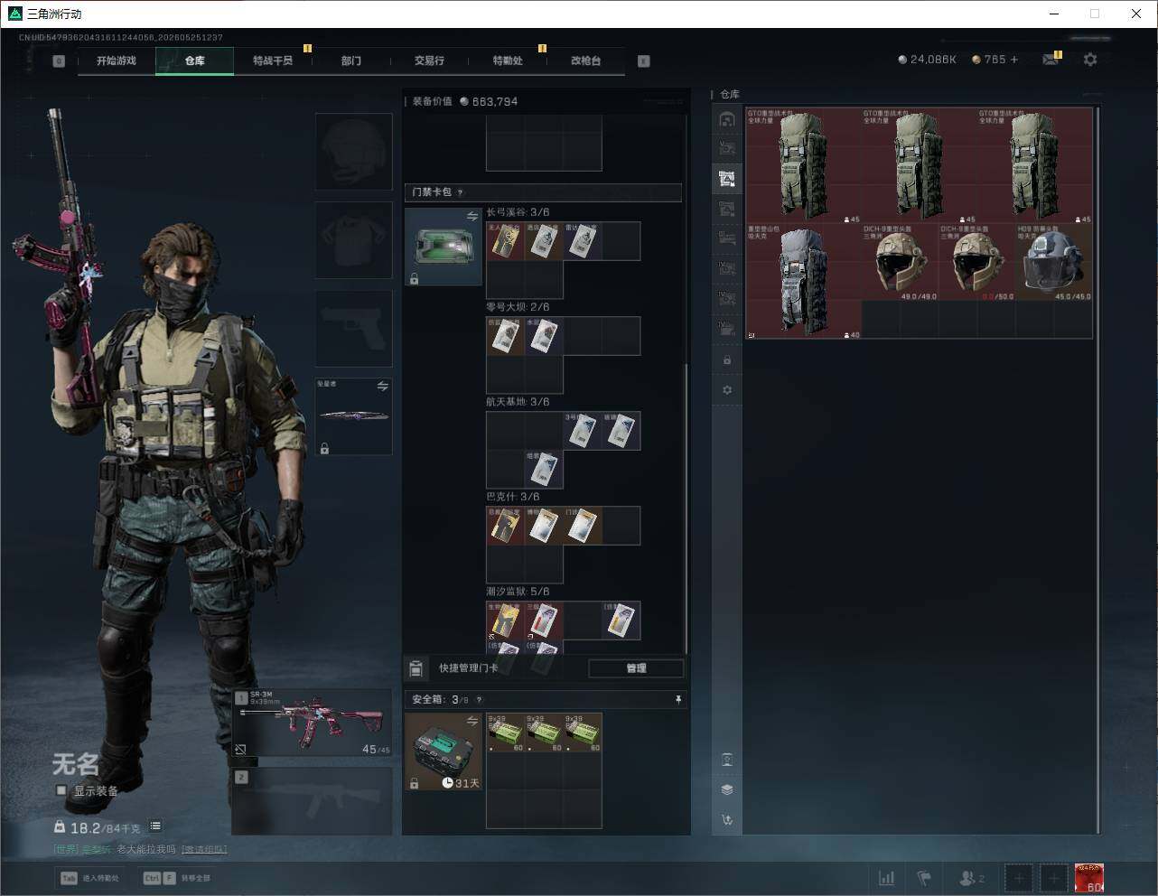Select the H09 防暴头盔 helmet

tap(1054, 262)
